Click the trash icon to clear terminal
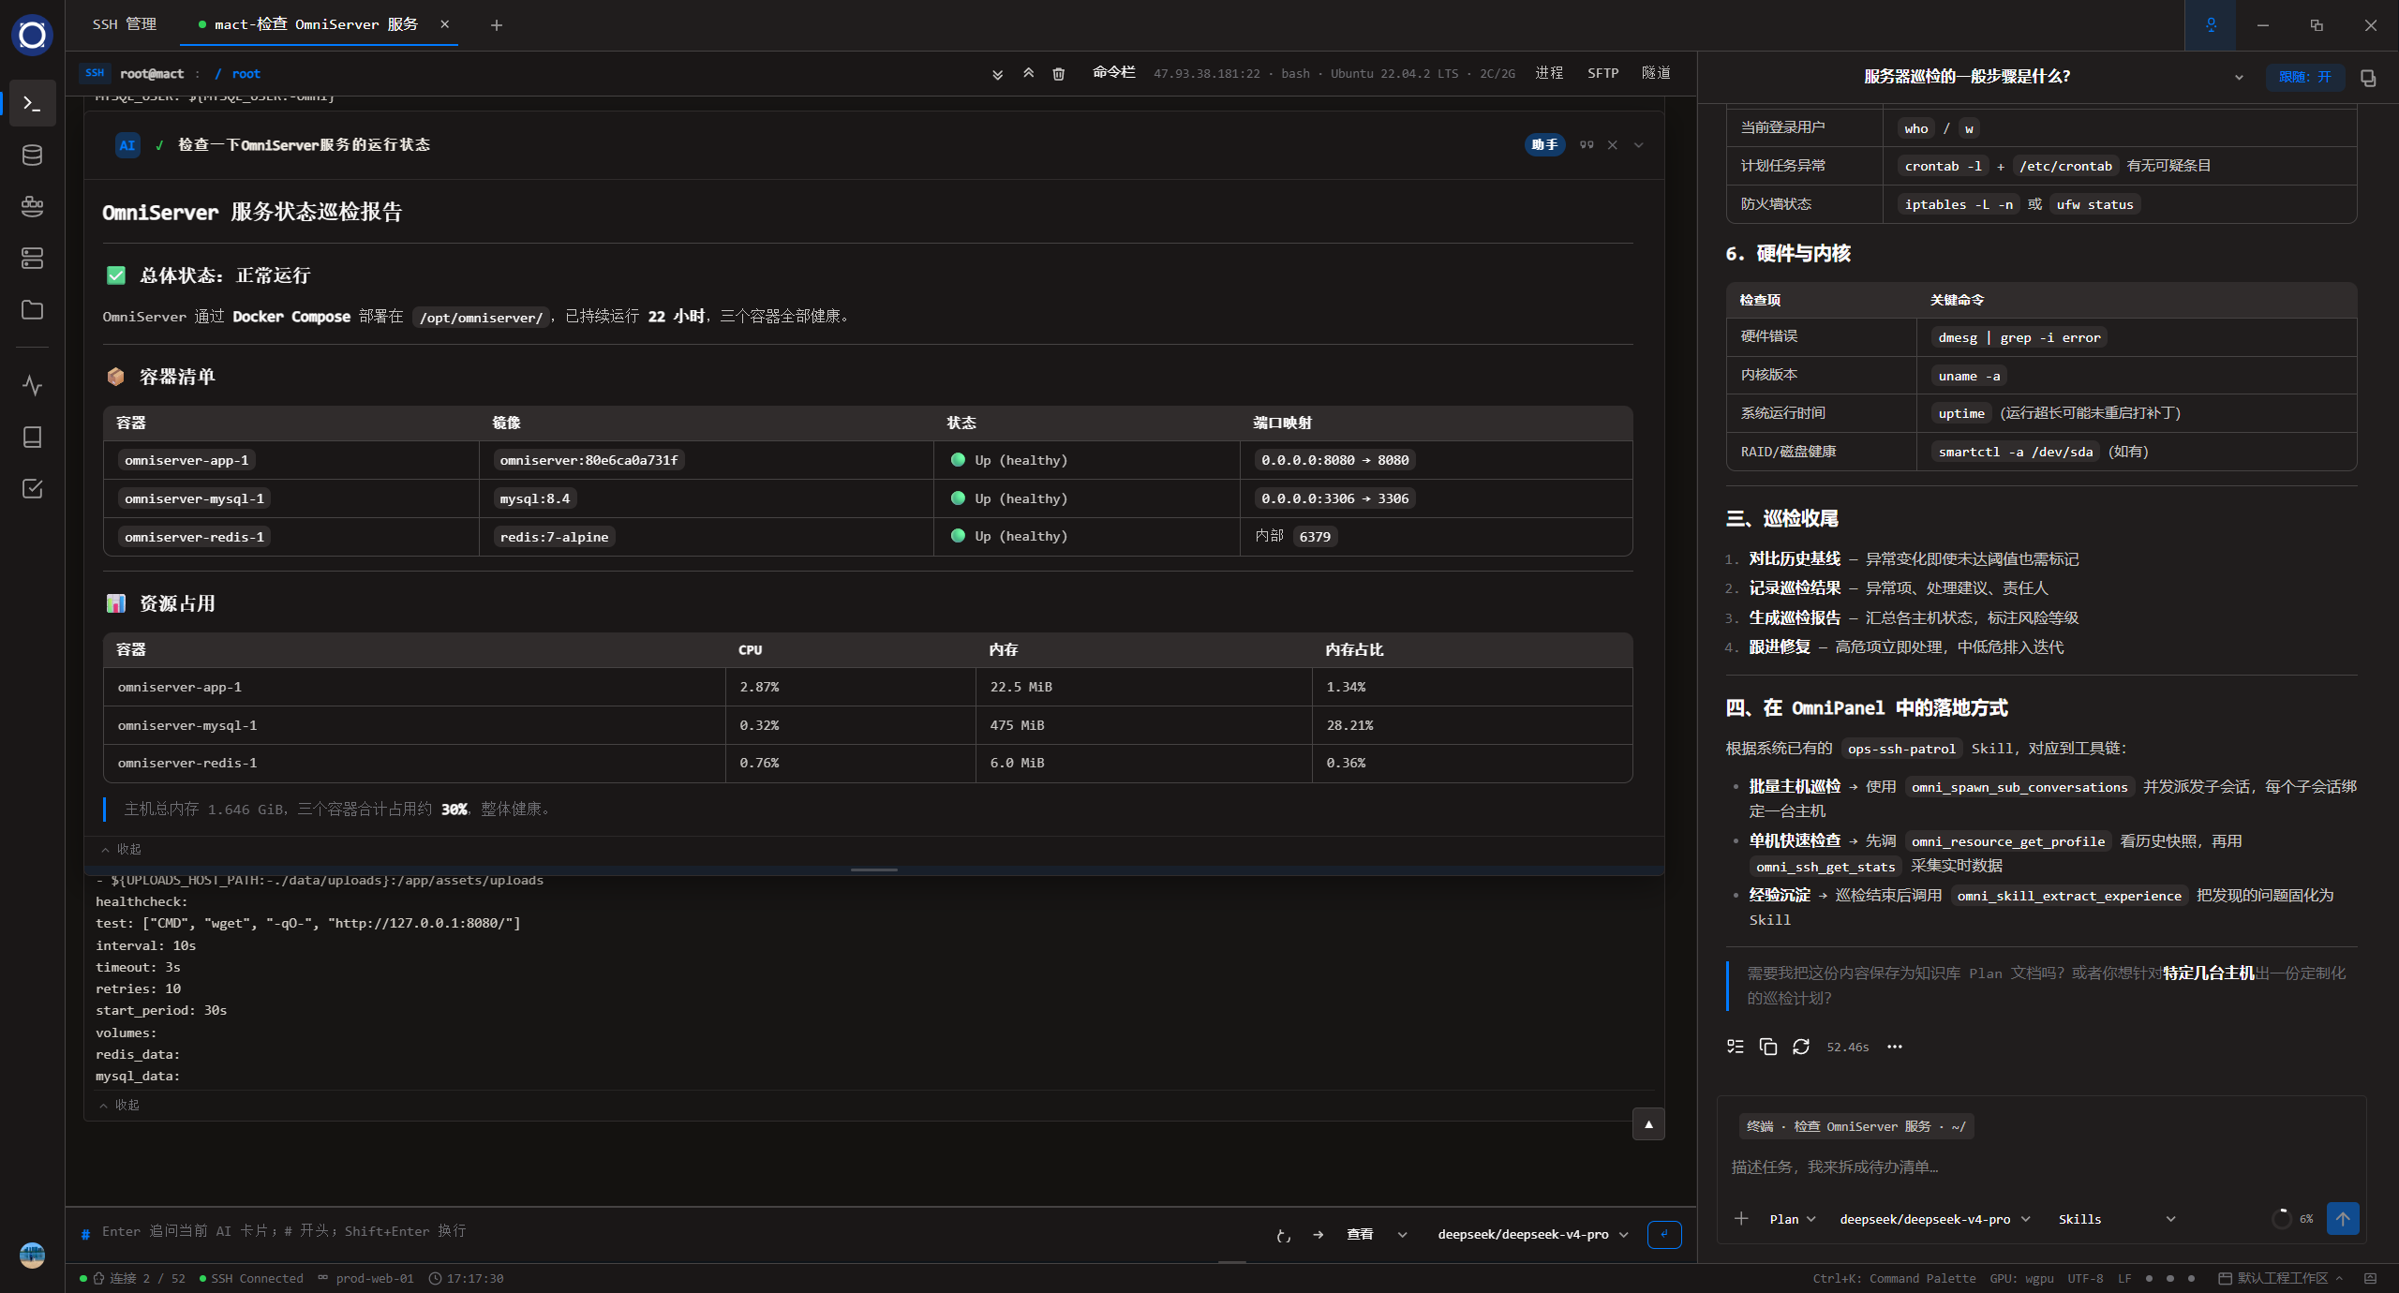The height and width of the screenshot is (1293, 2399). point(1059,74)
